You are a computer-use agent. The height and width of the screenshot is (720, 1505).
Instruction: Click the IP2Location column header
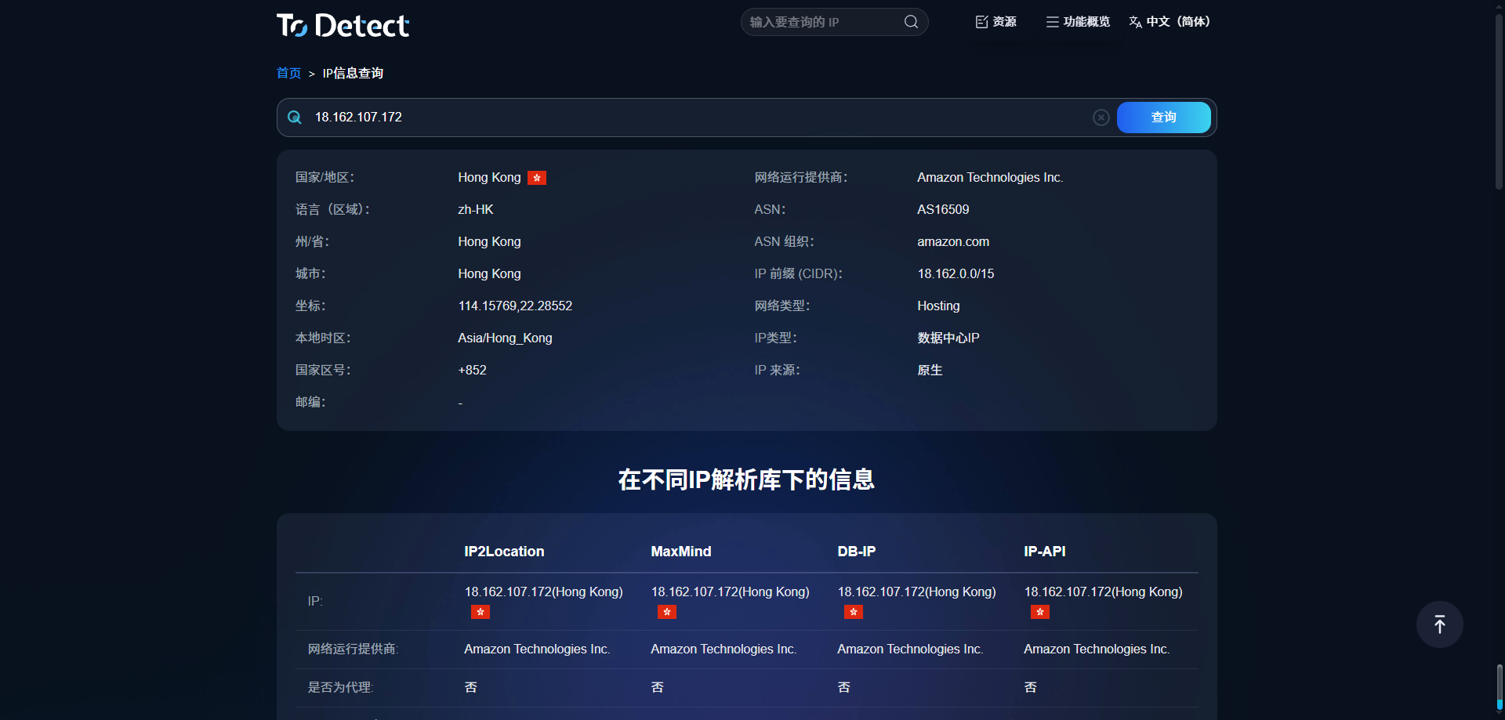point(504,552)
